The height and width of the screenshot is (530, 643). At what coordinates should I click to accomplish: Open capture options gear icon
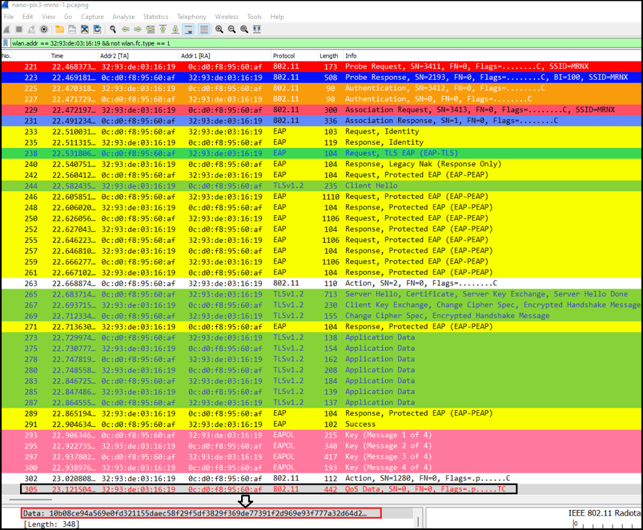pyautogui.click(x=44, y=29)
